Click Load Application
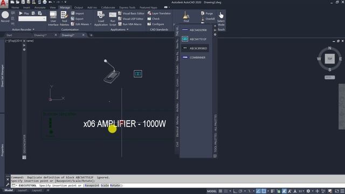 point(101,19)
